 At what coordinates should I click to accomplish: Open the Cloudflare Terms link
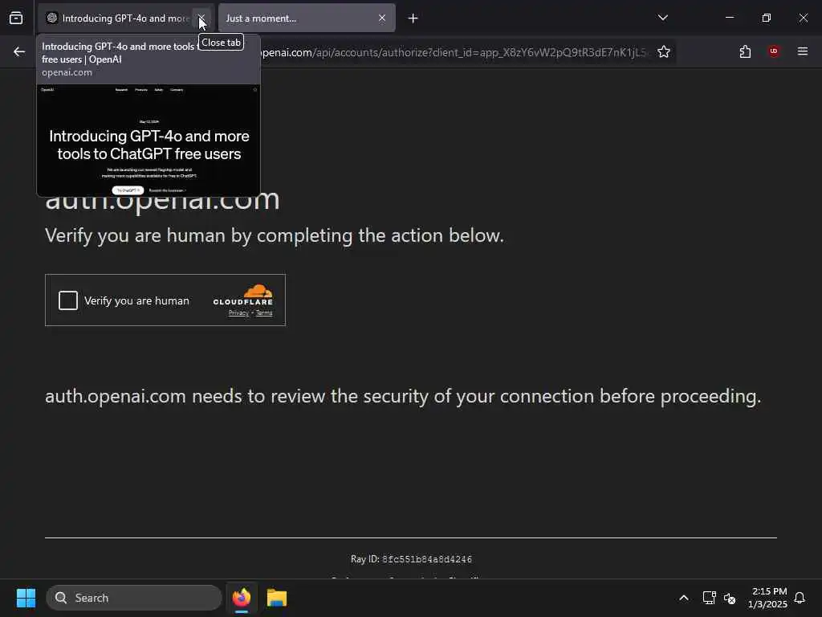tap(264, 313)
